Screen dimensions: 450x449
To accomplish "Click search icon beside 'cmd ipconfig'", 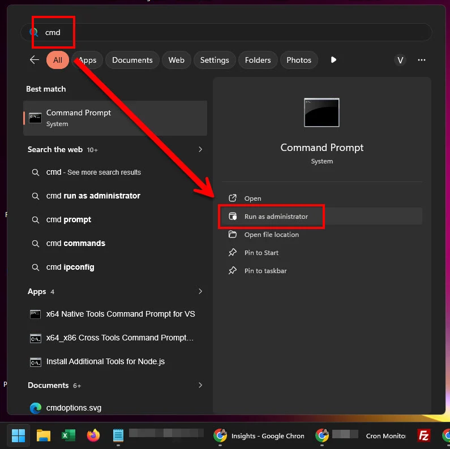I will (x=35, y=267).
